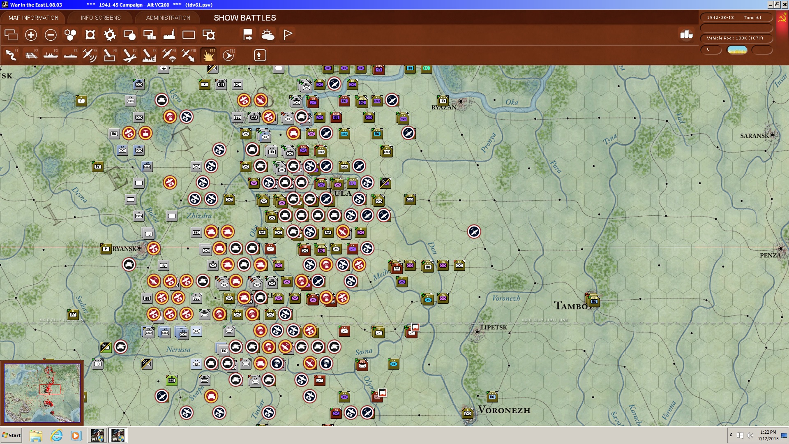Toggle factory locations icon

[x=169, y=35]
